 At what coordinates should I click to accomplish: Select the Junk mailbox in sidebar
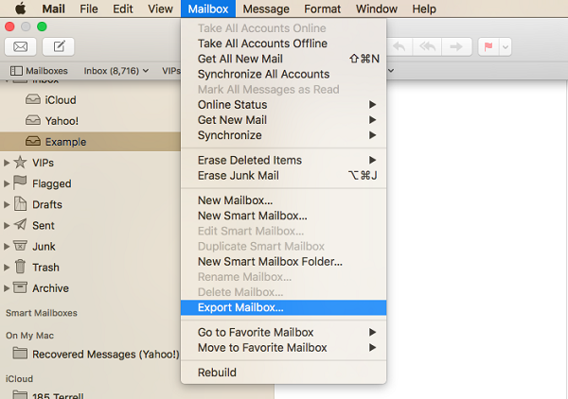pyautogui.click(x=44, y=247)
